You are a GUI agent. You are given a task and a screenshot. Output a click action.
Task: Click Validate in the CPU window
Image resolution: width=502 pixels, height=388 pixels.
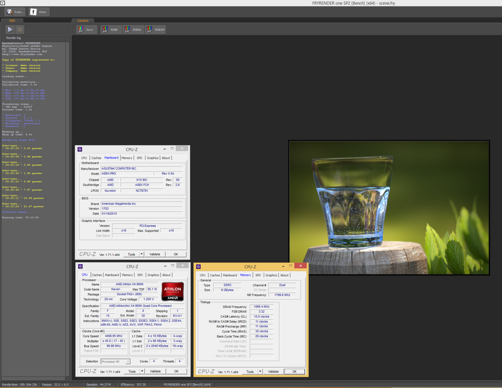pyautogui.click(x=155, y=372)
